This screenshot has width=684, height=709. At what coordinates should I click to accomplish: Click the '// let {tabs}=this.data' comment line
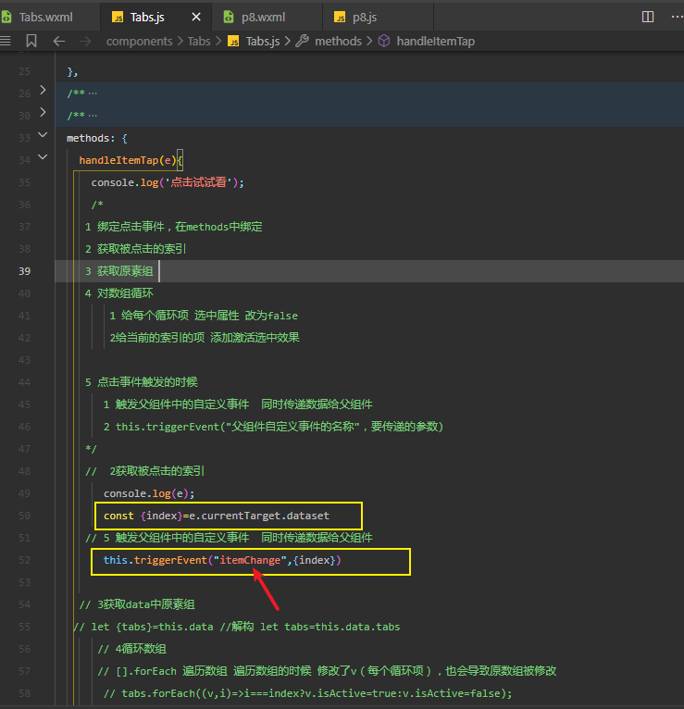pos(236,627)
